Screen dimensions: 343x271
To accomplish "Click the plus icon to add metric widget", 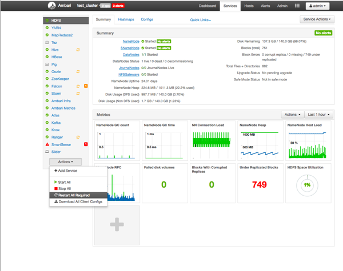I will click(117, 224).
